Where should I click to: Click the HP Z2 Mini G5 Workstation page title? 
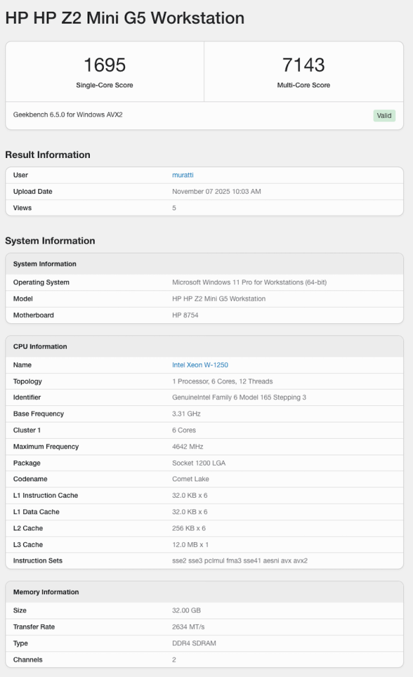125,18
